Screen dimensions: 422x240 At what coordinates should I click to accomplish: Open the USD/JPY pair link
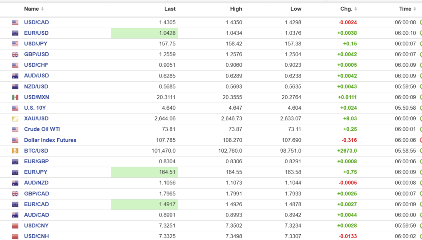pos(36,44)
